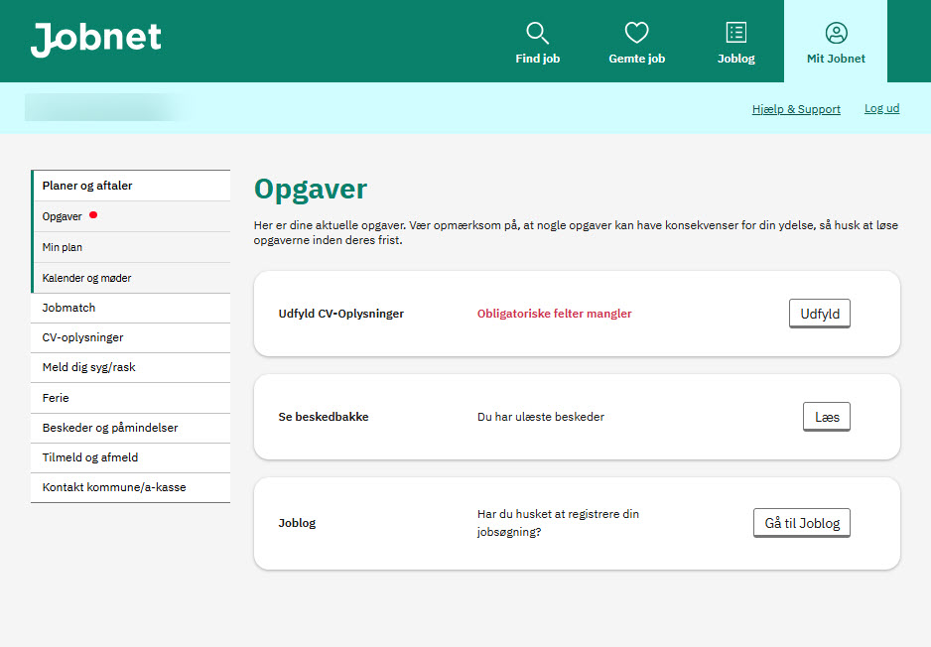Click the Gemte job label in header
This screenshot has height=647, width=931.
click(636, 59)
